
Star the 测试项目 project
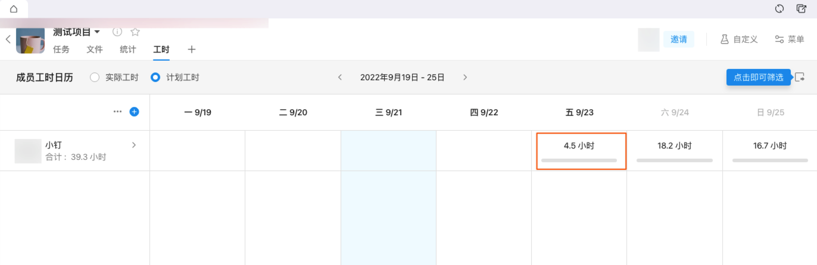(135, 32)
